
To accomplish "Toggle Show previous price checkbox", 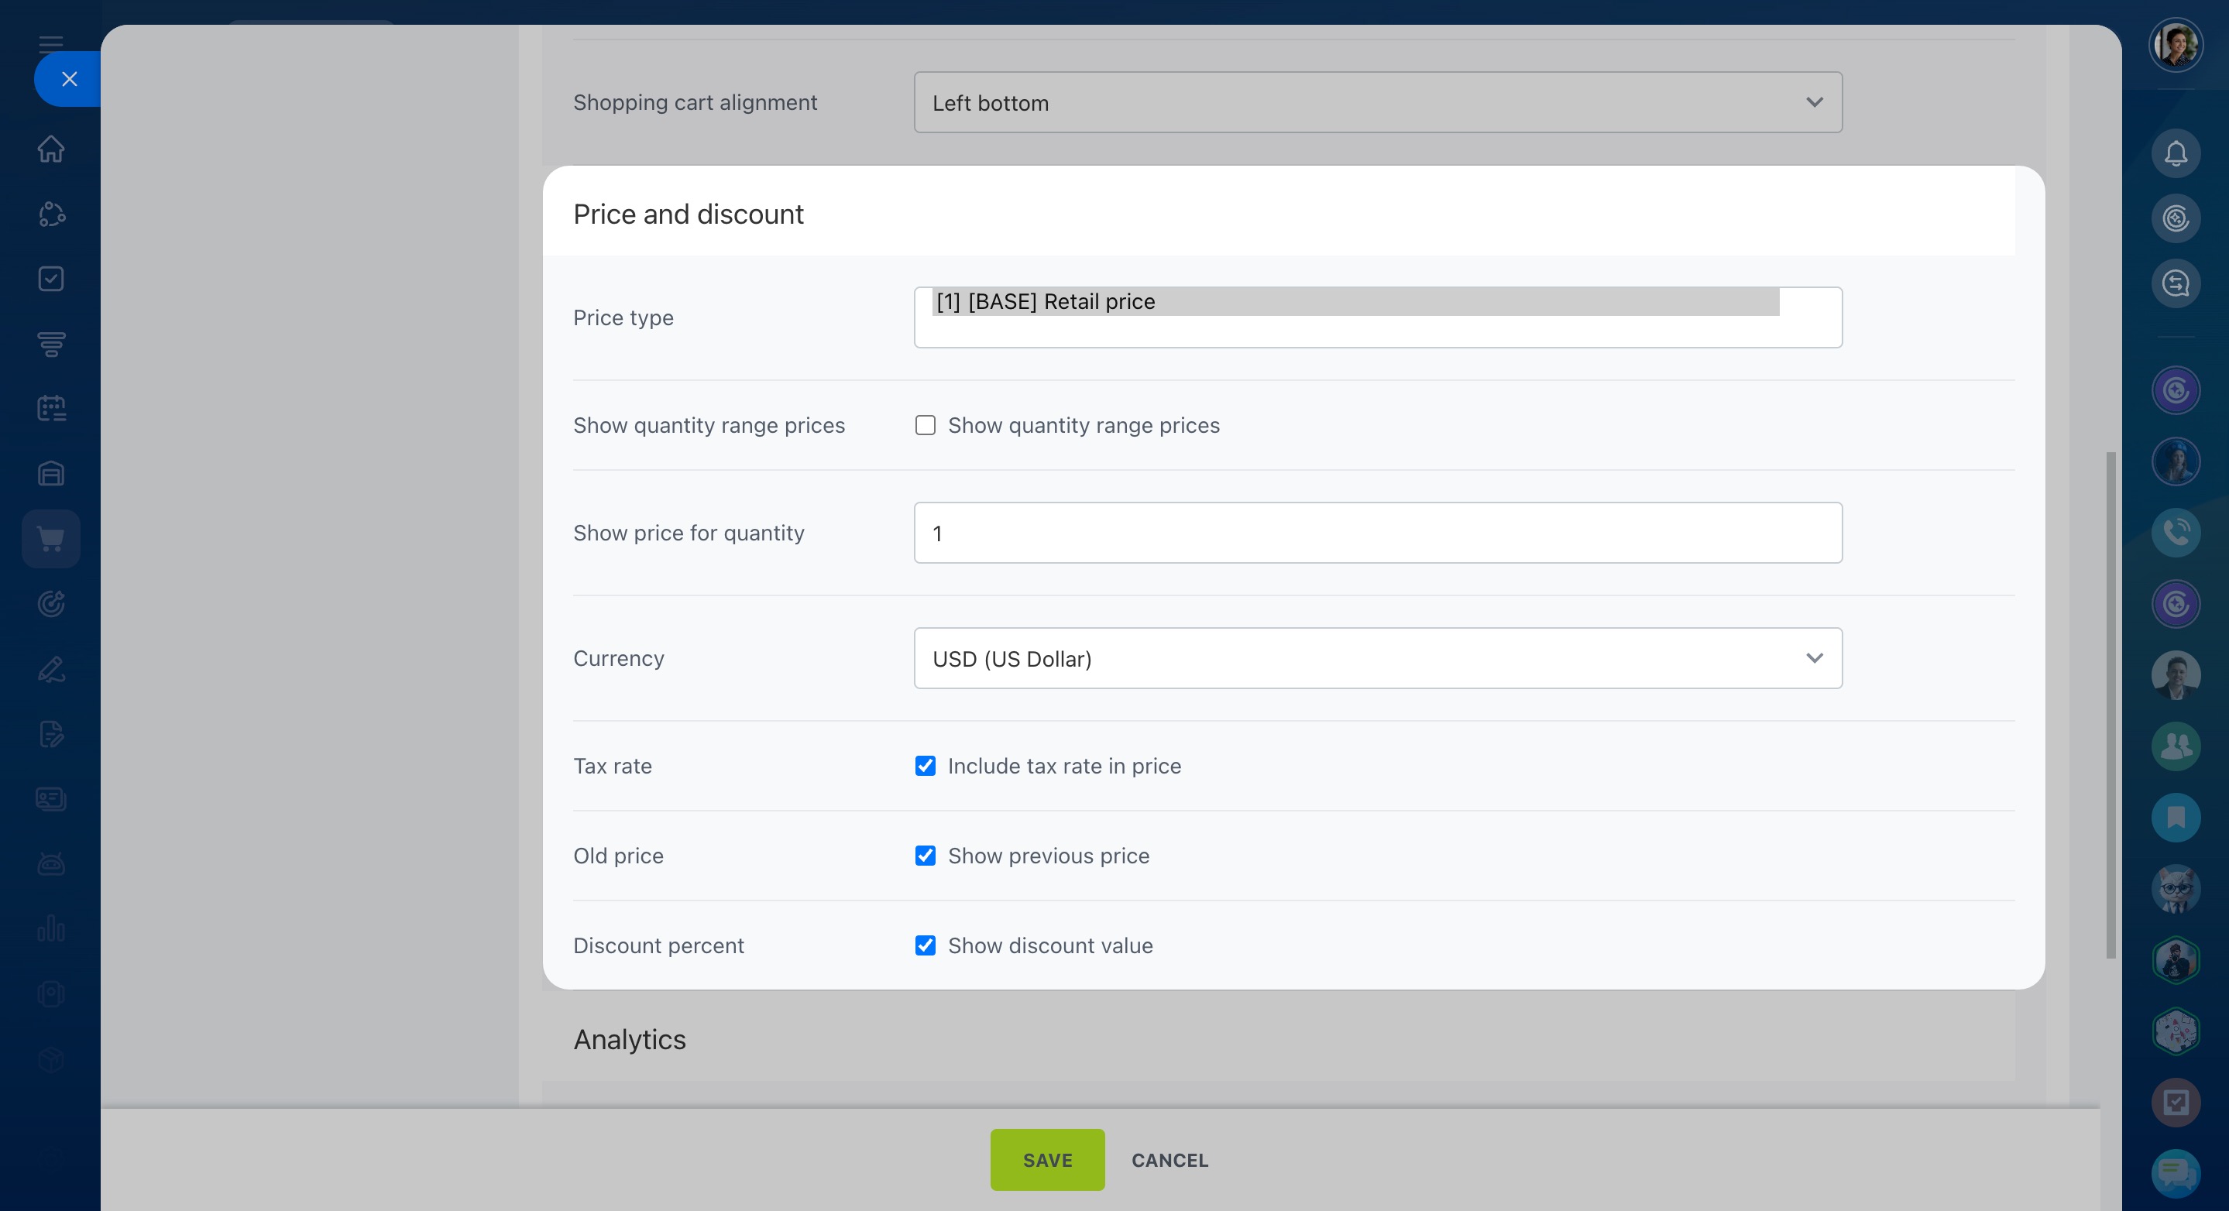I will (x=925, y=856).
